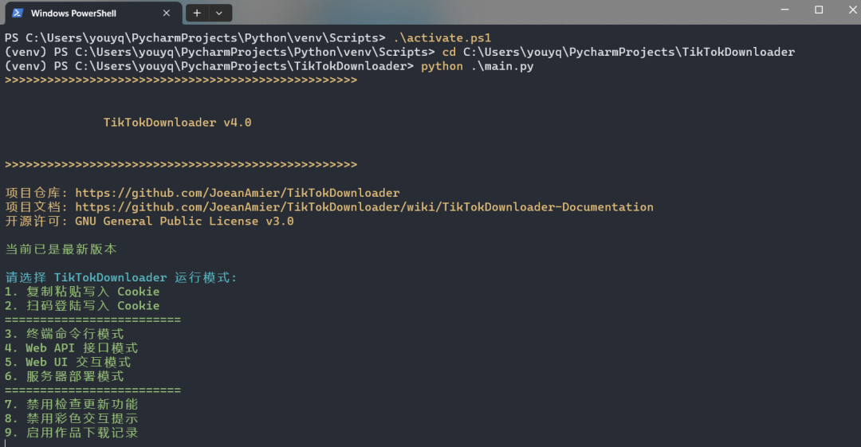Click option 6 服务器部署模式
861x447 pixels.
coord(65,376)
